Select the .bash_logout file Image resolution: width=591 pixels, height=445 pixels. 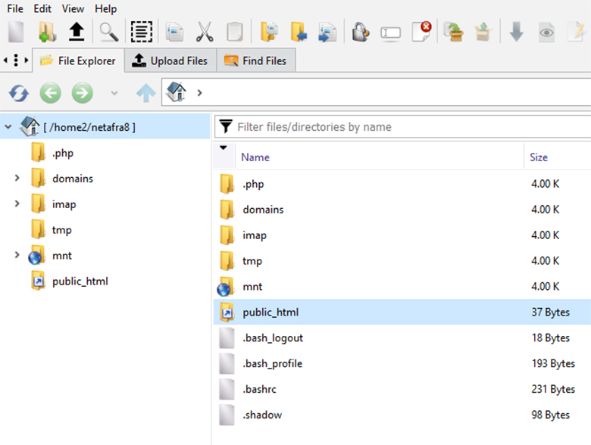pyautogui.click(x=402, y=338)
